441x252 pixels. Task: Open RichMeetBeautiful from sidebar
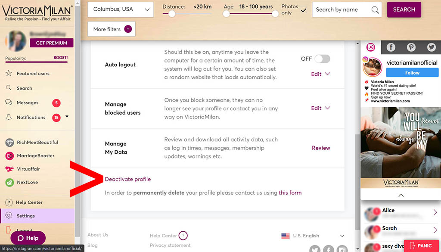(37, 143)
